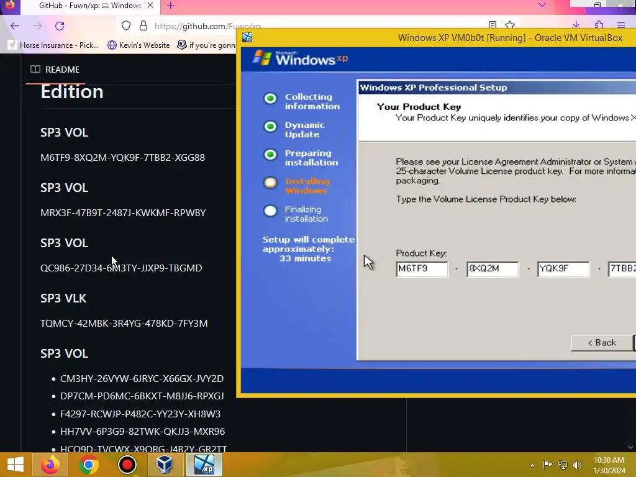Open the tracking protection shield icon

click(x=126, y=26)
